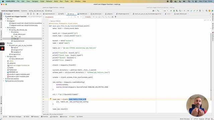Open the Navigate menu
Image resolution: width=214 pixels, height=120 pixels.
coord(35,1)
